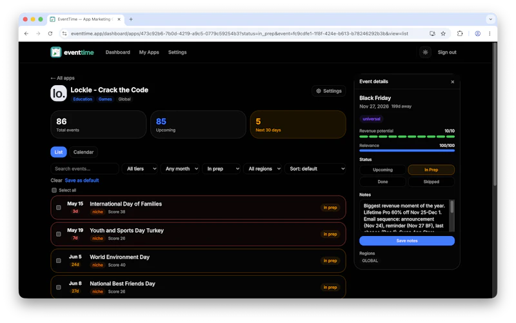Open the browser extensions puzzle icon
The height and width of the screenshot is (323, 516).
[460, 34]
